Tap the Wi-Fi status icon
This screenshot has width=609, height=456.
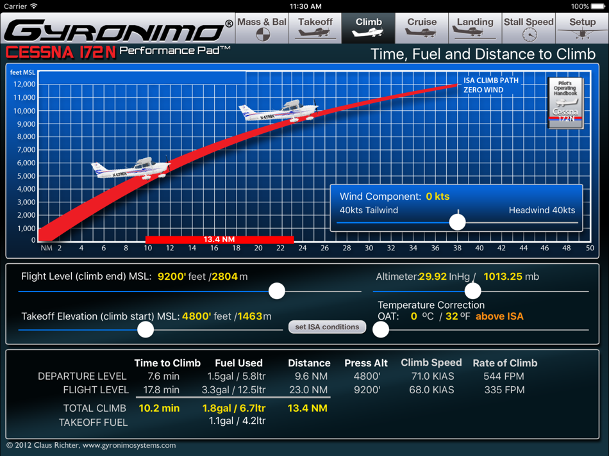tap(34, 6)
